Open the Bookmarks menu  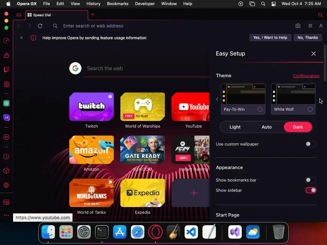[x=118, y=4]
